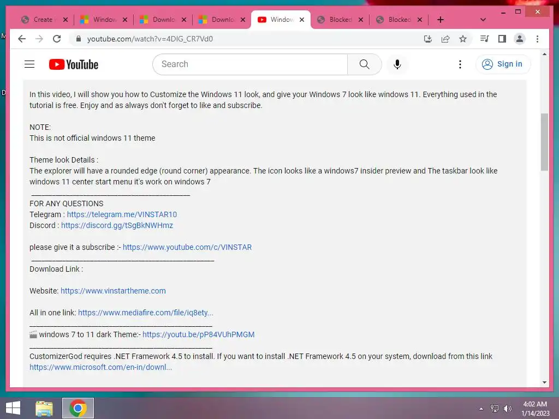This screenshot has height=419, width=559.
Task: Open the Chrome profile avatar
Action: (x=520, y=39)
